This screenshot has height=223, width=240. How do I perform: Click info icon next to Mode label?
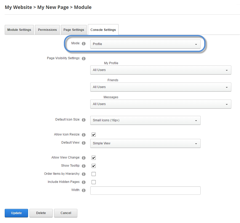tap(84, 44)
